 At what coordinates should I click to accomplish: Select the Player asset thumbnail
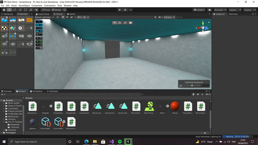tap(175, 106)
